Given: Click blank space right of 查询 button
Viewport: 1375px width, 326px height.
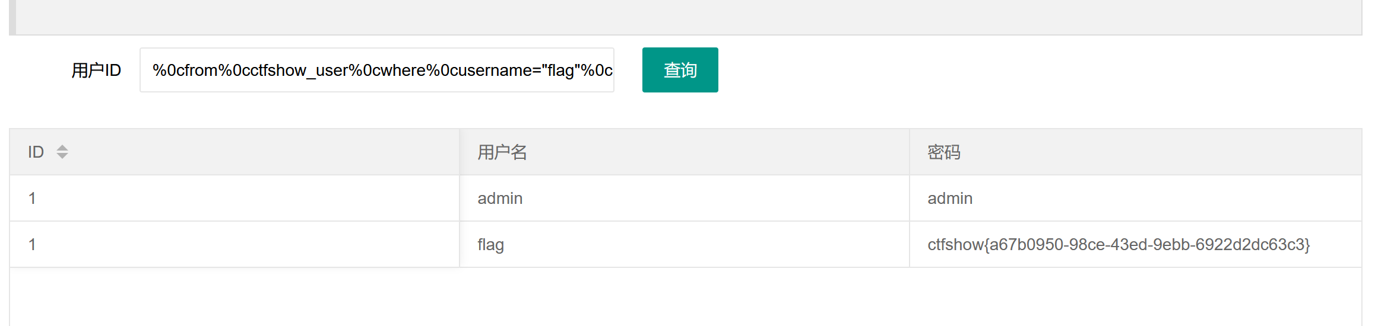Looking at the screenshot, I should tap(1009, 70).
